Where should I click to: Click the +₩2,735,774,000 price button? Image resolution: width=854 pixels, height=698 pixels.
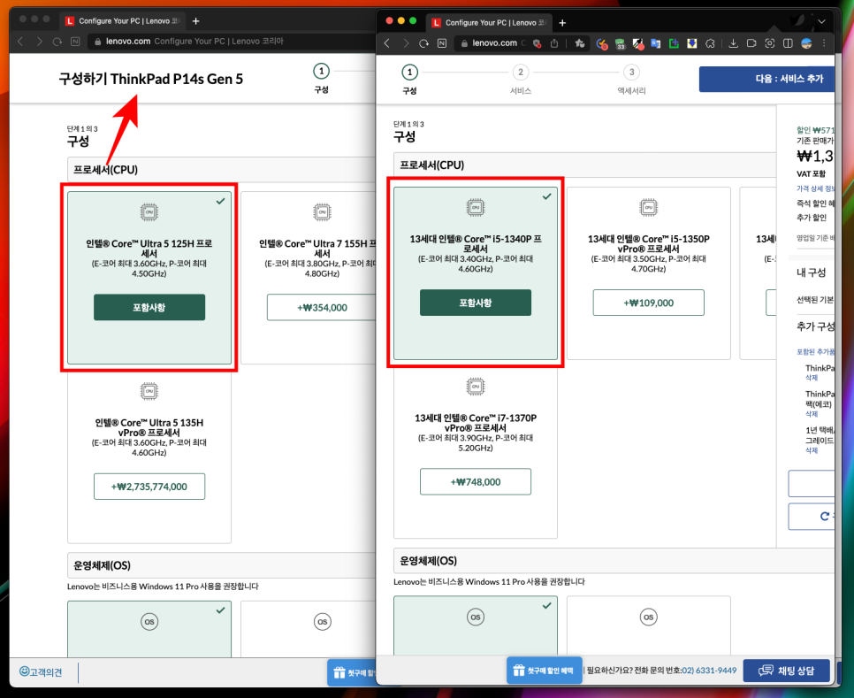(x=149, y=487)
